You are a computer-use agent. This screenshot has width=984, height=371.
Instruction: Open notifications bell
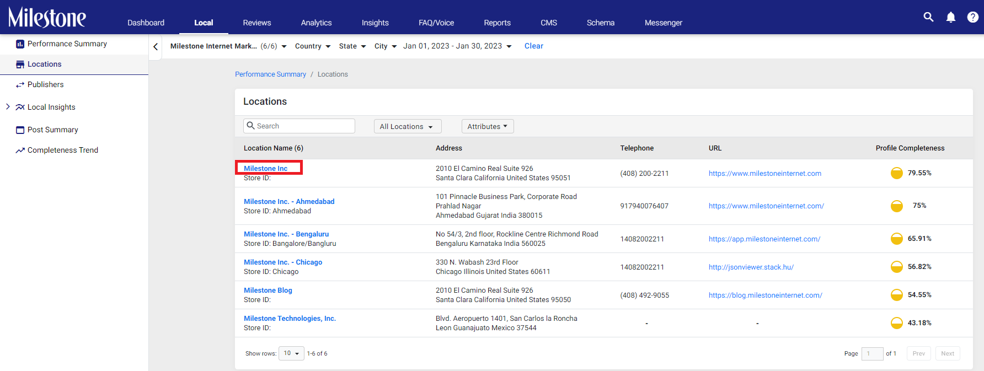pyautogui.click(x=951, y=17)
